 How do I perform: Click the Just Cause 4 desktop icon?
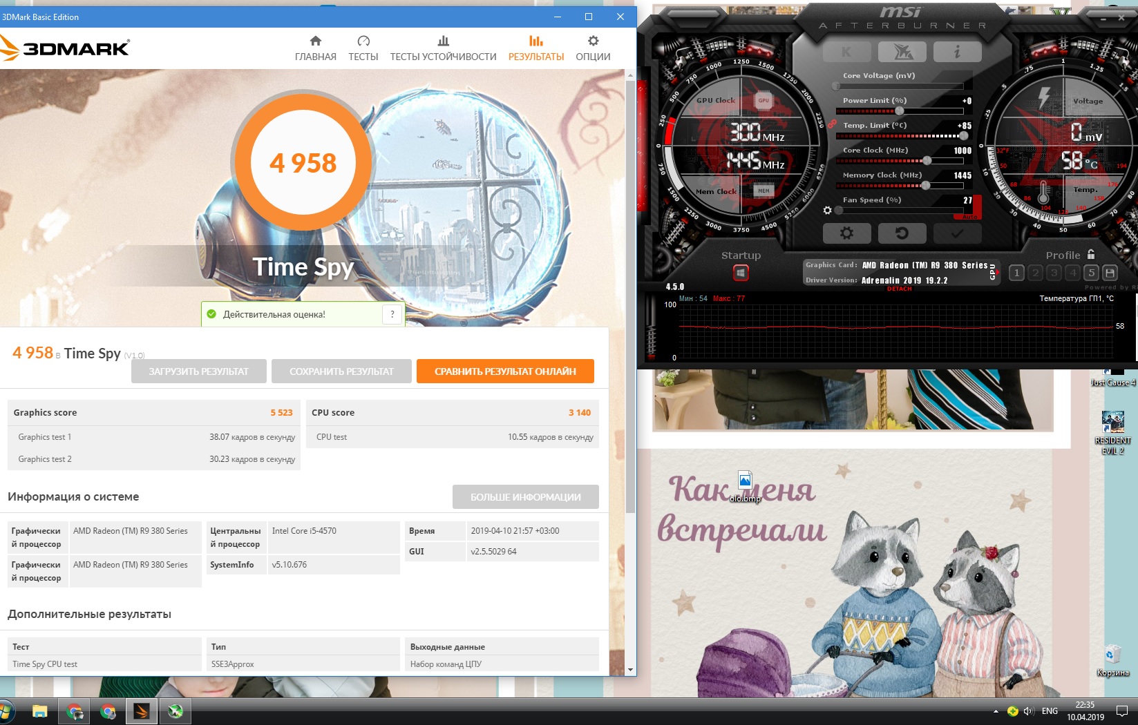pos(1112,378)
